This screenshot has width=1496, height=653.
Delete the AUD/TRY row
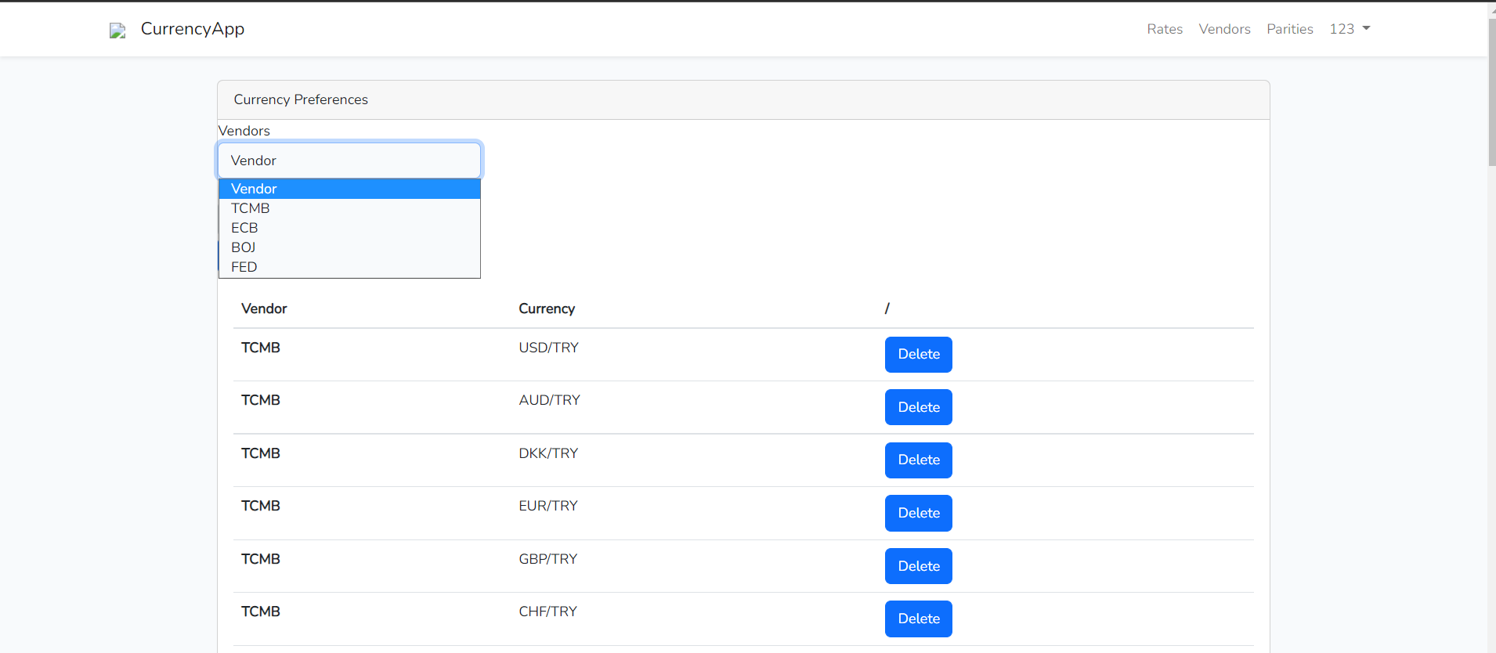919,407
